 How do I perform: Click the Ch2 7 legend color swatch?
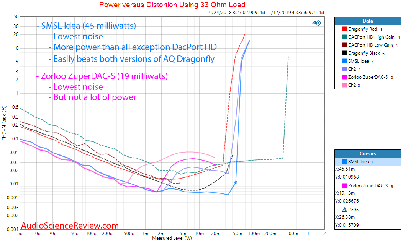click(345, 69)
